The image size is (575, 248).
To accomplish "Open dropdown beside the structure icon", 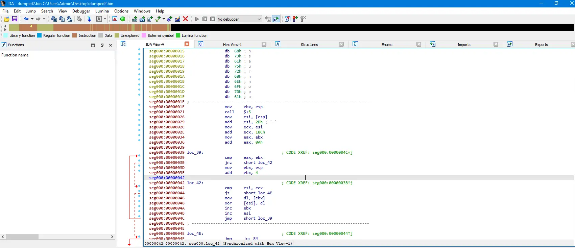I will pos(164,19).
